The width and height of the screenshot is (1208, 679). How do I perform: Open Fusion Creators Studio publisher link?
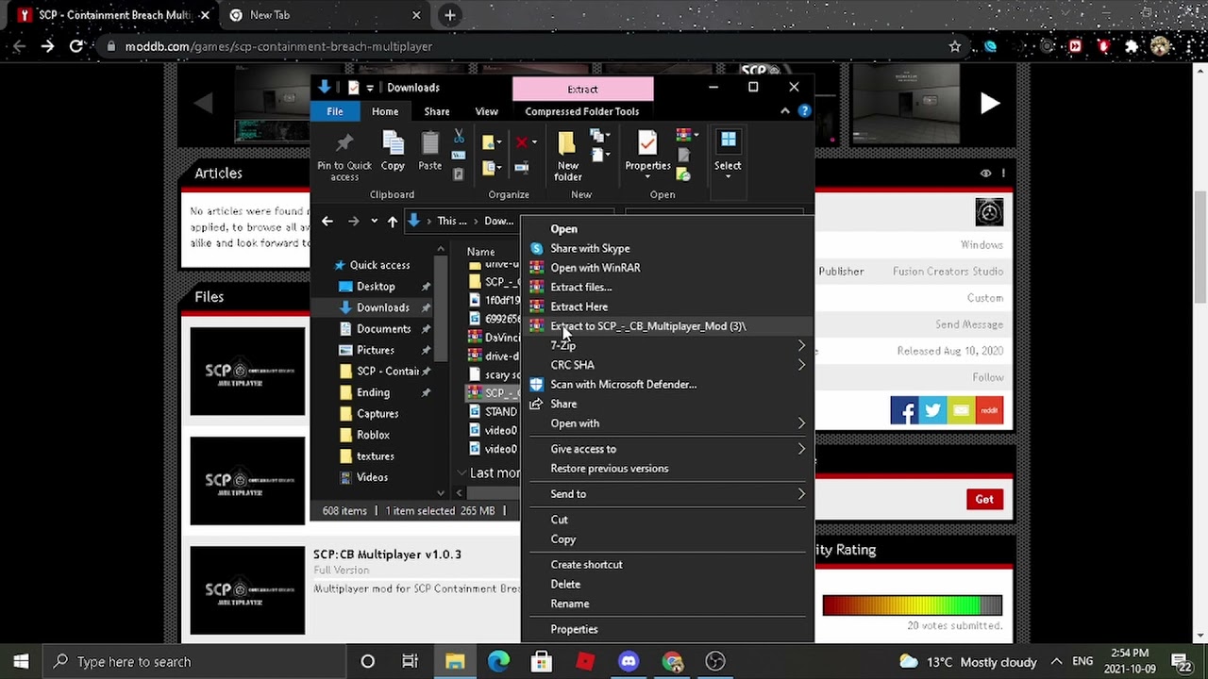click(x=948, y=272)
